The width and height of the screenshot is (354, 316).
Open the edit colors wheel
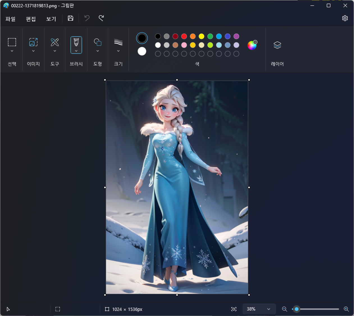(252, 45)
